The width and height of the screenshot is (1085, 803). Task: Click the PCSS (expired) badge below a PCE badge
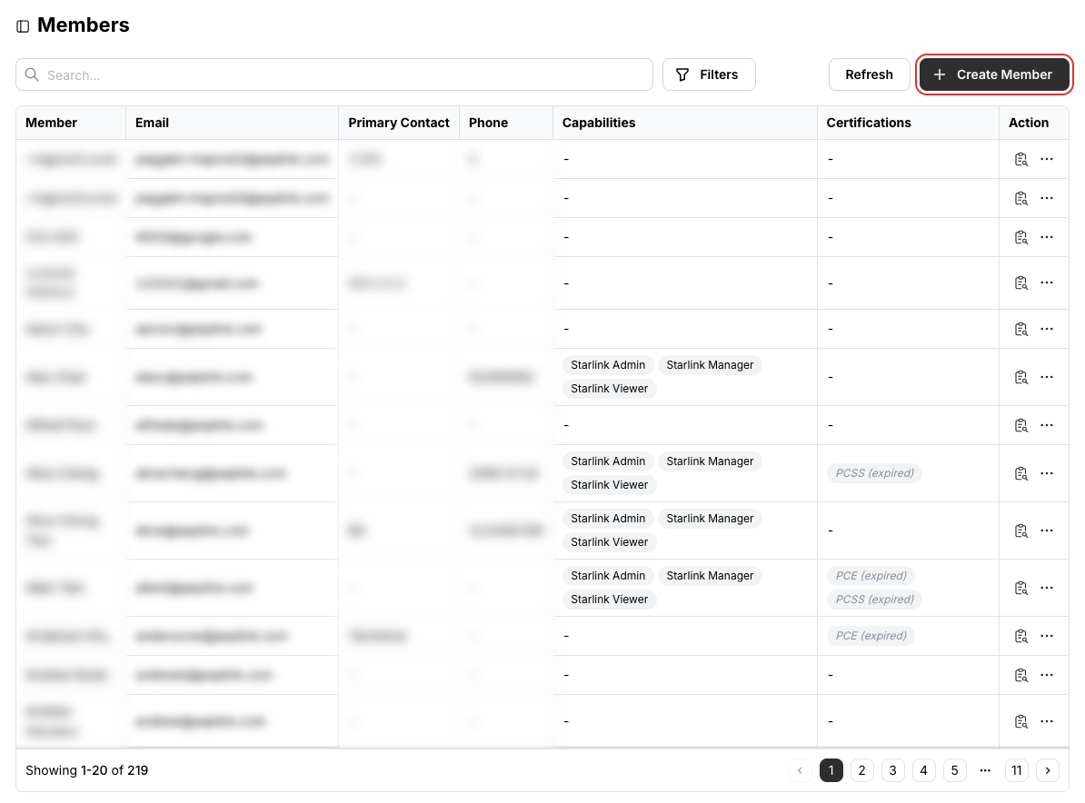875,599
